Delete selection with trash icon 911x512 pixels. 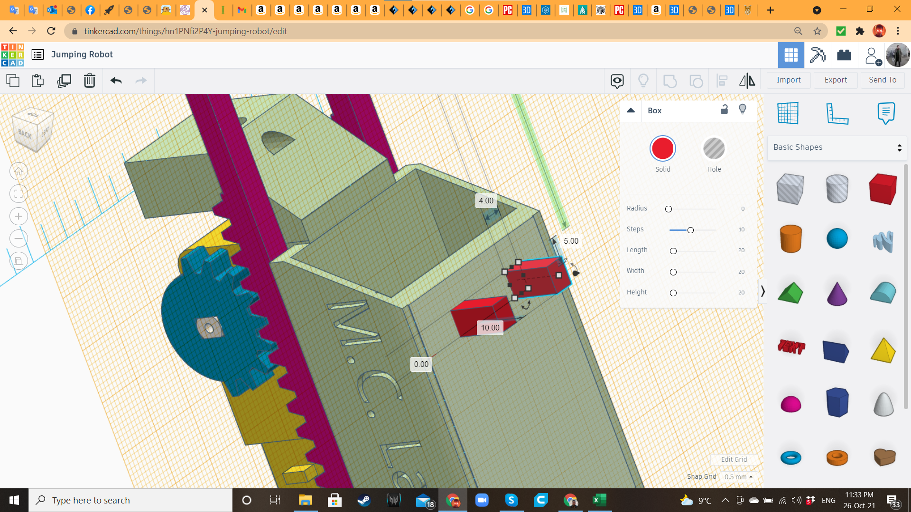click(90, 81)
